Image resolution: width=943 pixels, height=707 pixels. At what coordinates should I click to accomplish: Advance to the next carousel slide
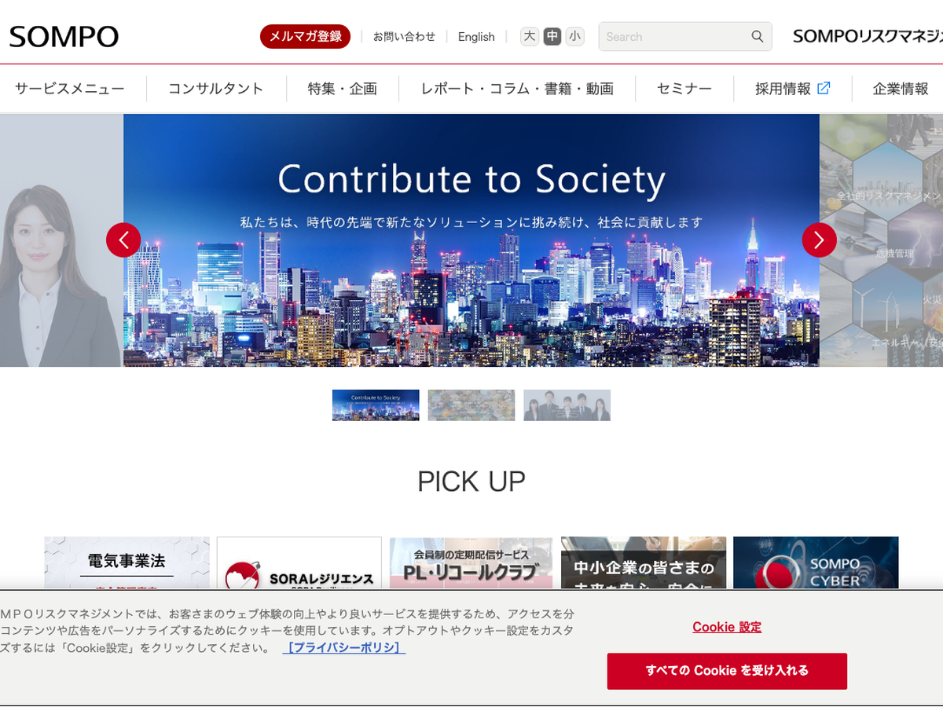(x=819, y=240)
